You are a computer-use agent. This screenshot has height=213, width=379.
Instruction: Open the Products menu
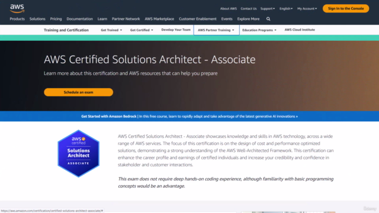(x=17, y=19)
